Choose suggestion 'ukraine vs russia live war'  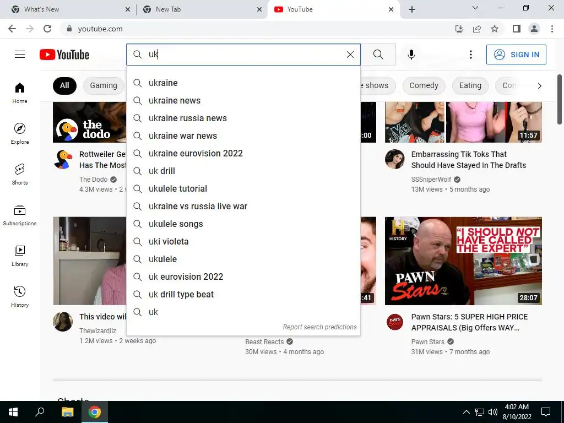[x=243, y=206]
